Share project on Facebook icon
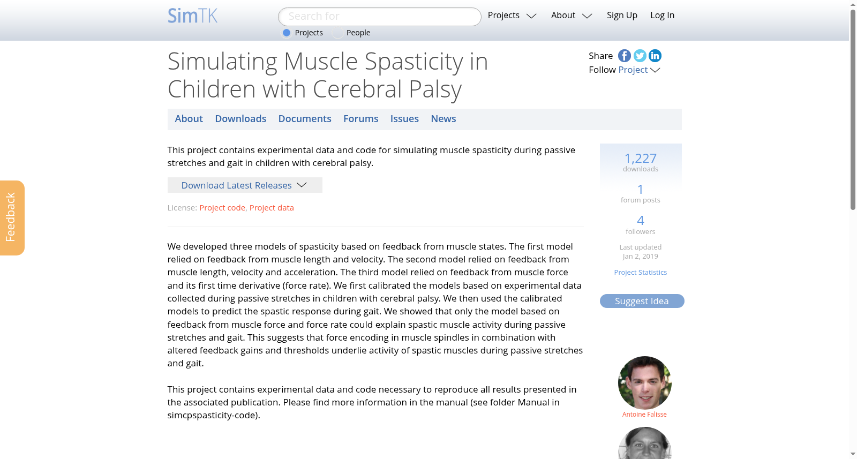The image size is (857, 459). (625, 56)
